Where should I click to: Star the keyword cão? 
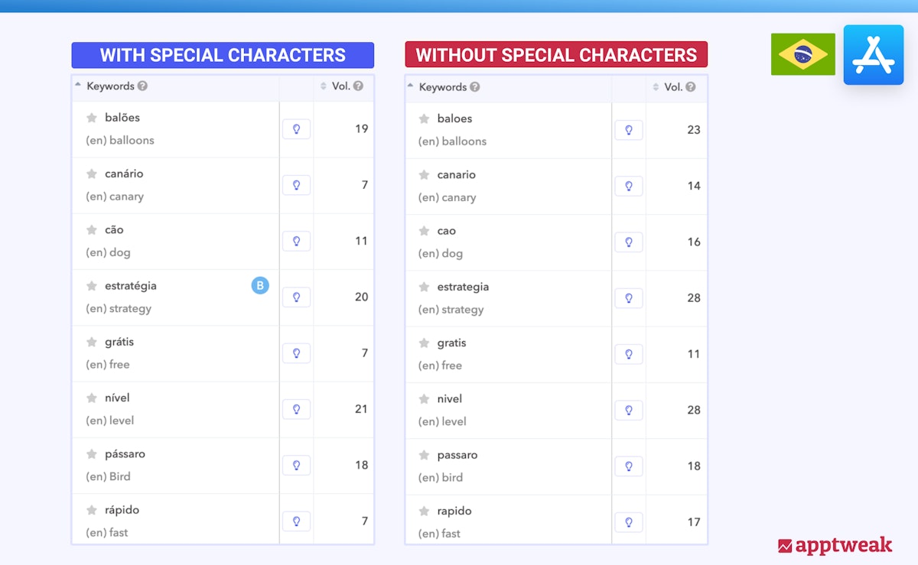coord(92,230)
